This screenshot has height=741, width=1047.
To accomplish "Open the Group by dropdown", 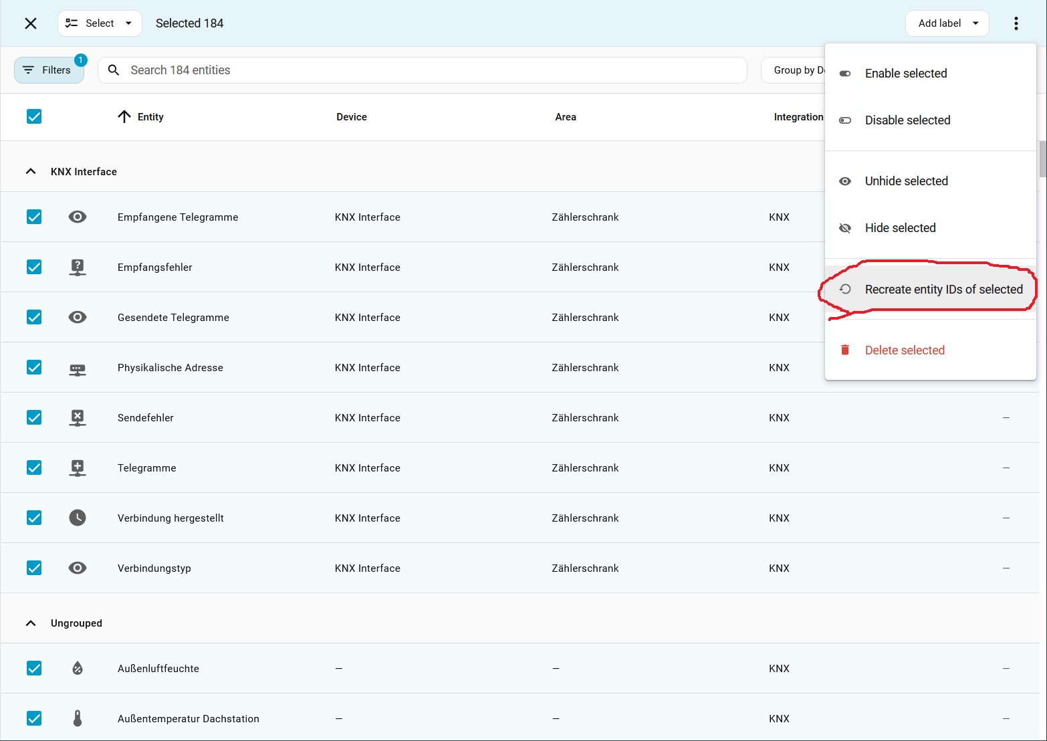I will pos(794,70).
